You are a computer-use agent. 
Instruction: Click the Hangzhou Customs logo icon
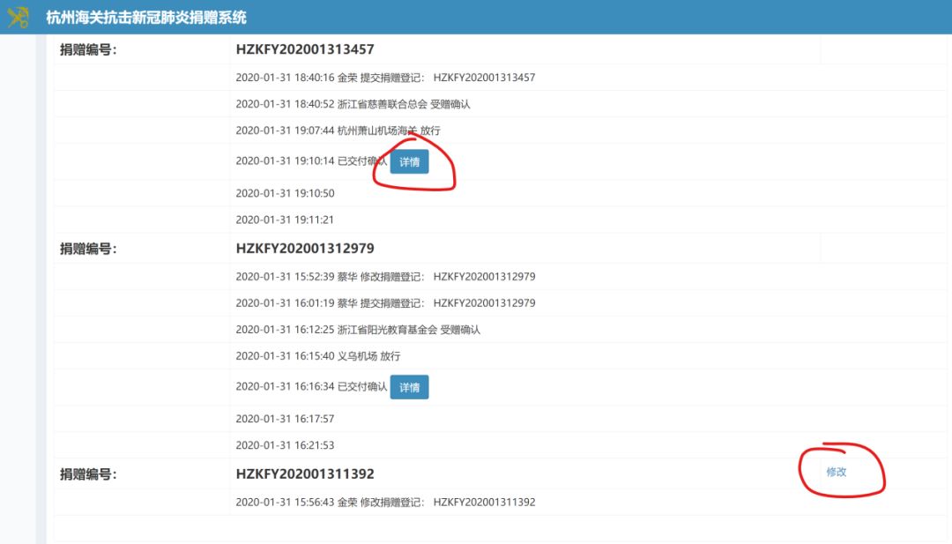coord(18,18)
